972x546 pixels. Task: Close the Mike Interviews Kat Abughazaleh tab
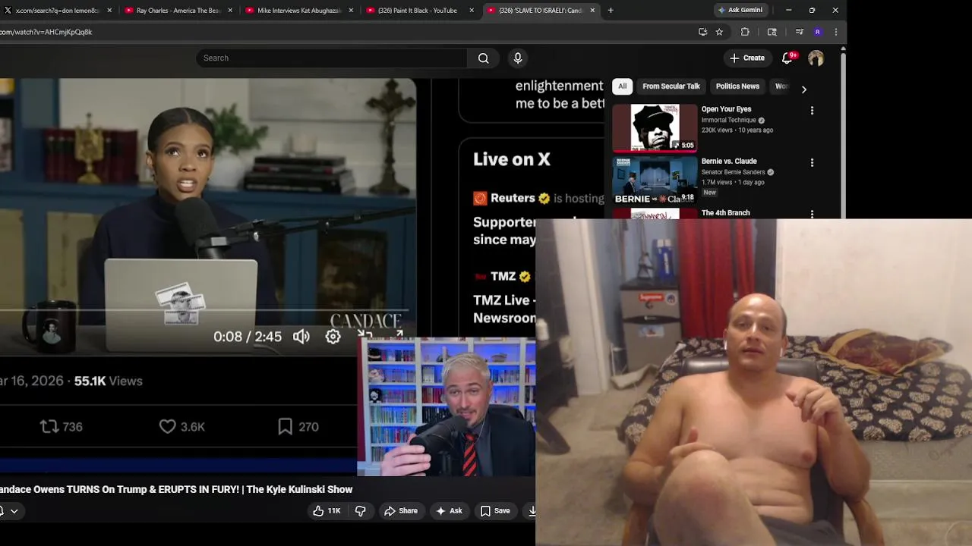click(351, 11)
